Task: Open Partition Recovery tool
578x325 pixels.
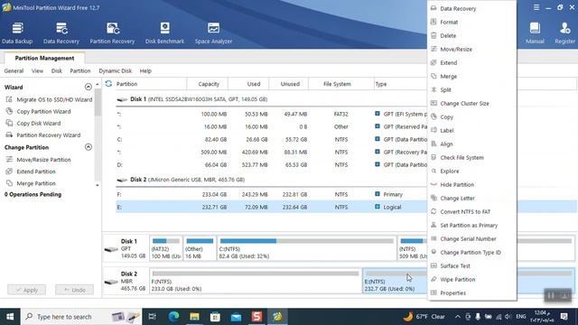Action: [112, 33]
